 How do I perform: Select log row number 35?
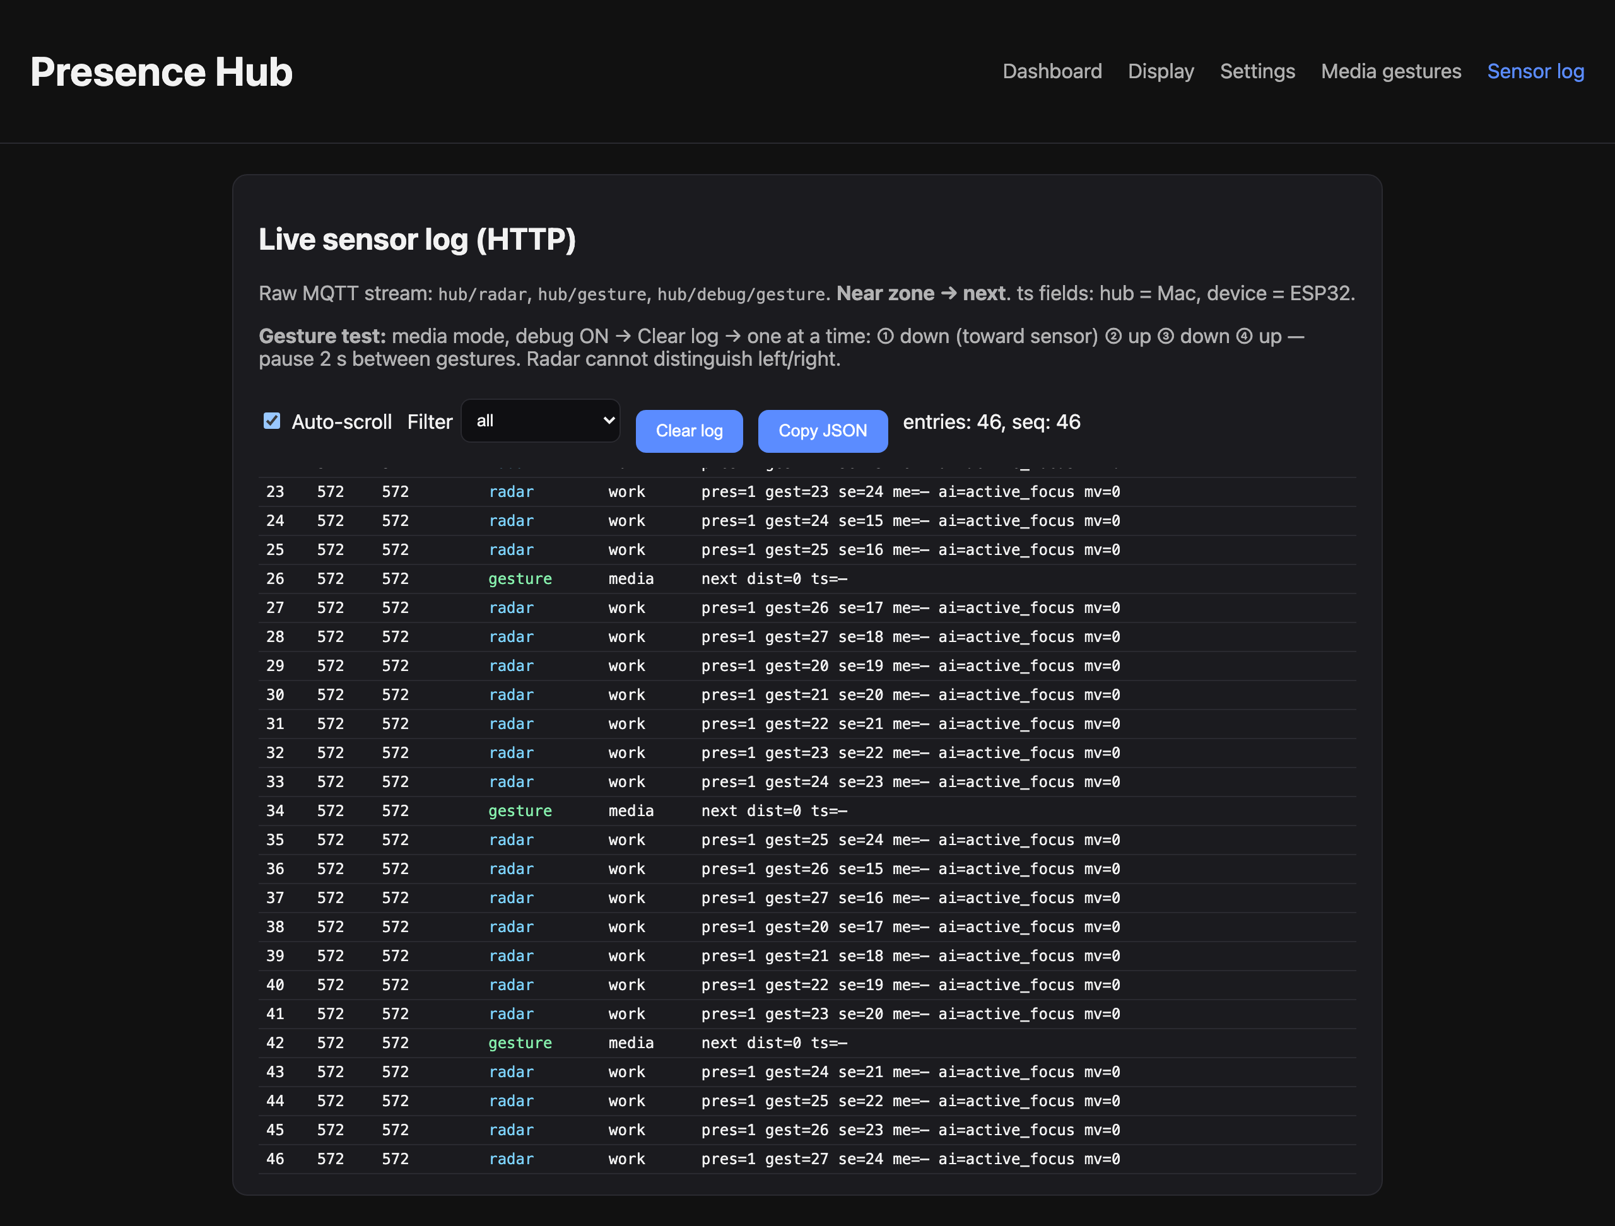coord(807,840)
